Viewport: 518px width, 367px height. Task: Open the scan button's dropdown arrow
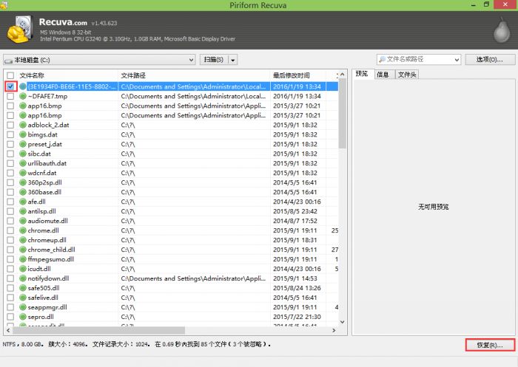pos(233,60)
